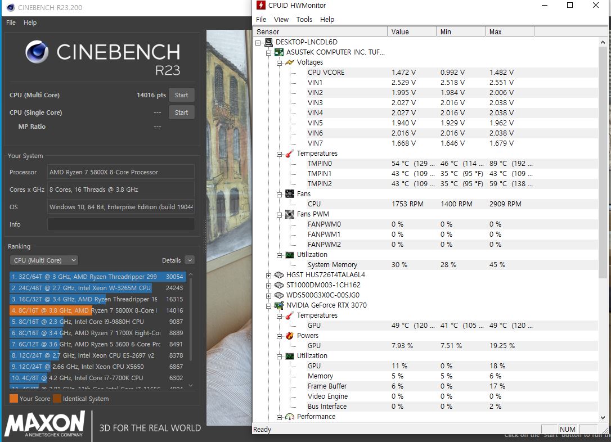611x442 pixels.
Task: Select ranking entry Intel Xeon W-3265M
Action: pyautogui.click(x=97, y=288)
